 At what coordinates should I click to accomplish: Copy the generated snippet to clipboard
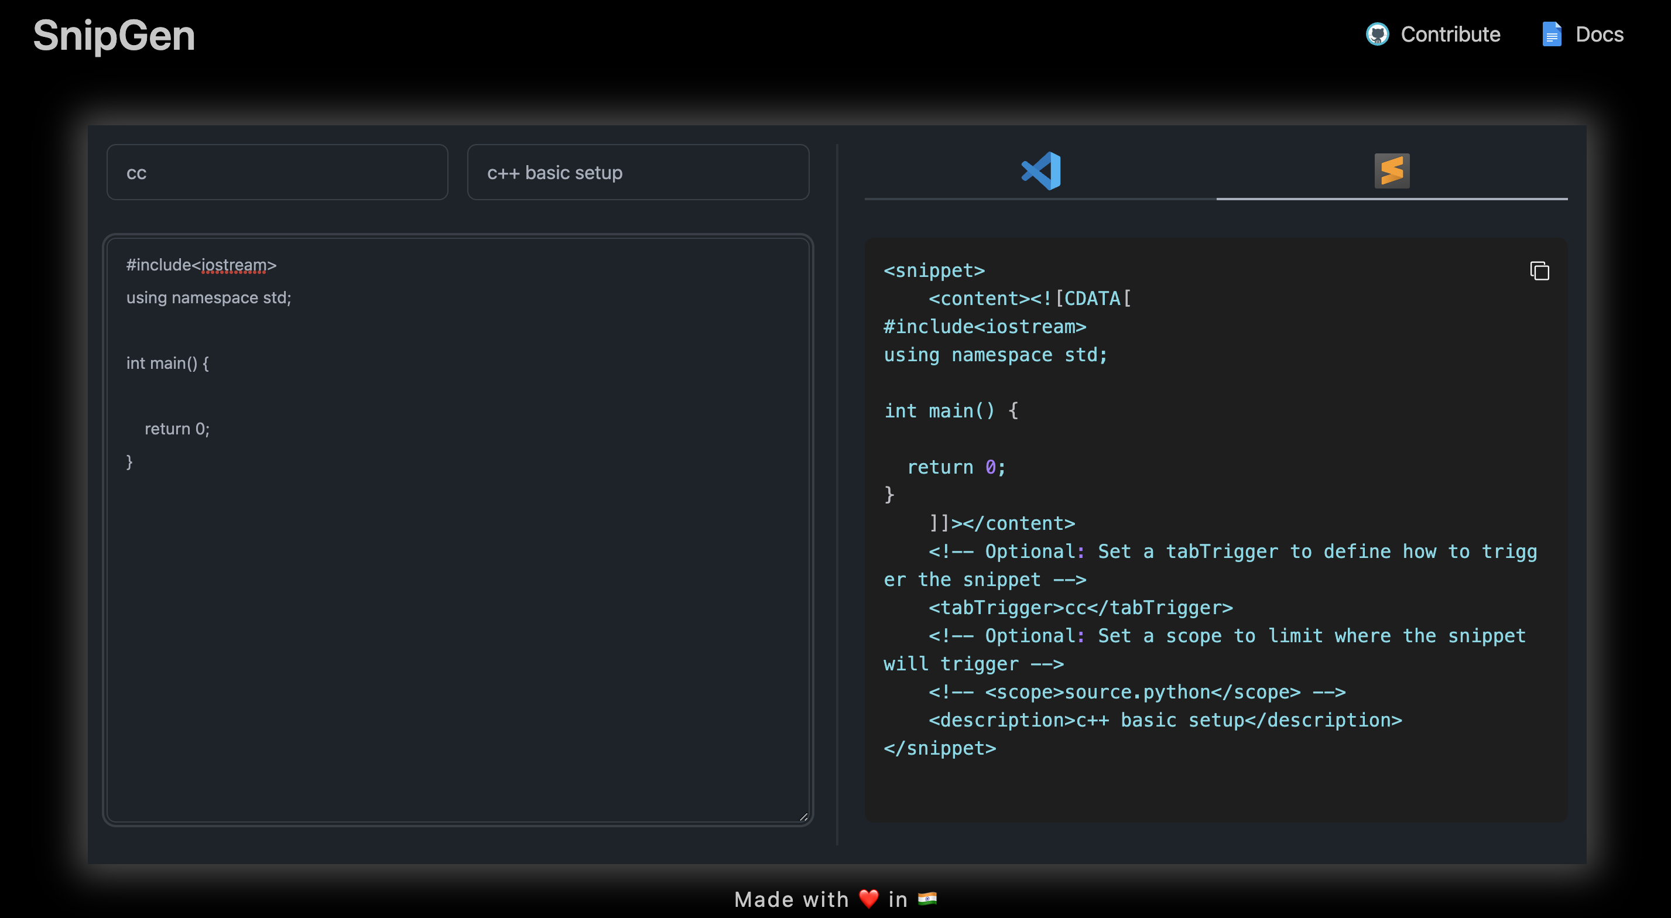point(1539,270)
